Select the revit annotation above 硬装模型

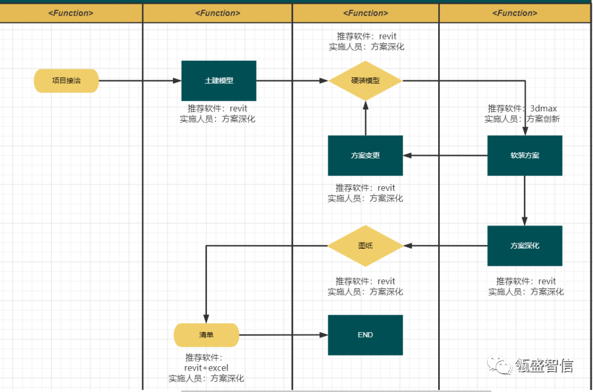(x=366, y=42)
